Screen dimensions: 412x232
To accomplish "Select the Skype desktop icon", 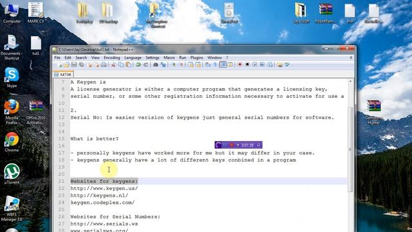I will (x=12, y=77).
